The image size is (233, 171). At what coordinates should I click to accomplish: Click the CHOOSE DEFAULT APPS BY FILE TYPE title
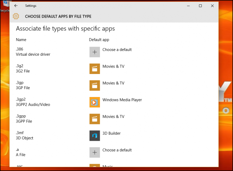click(58, 17)
